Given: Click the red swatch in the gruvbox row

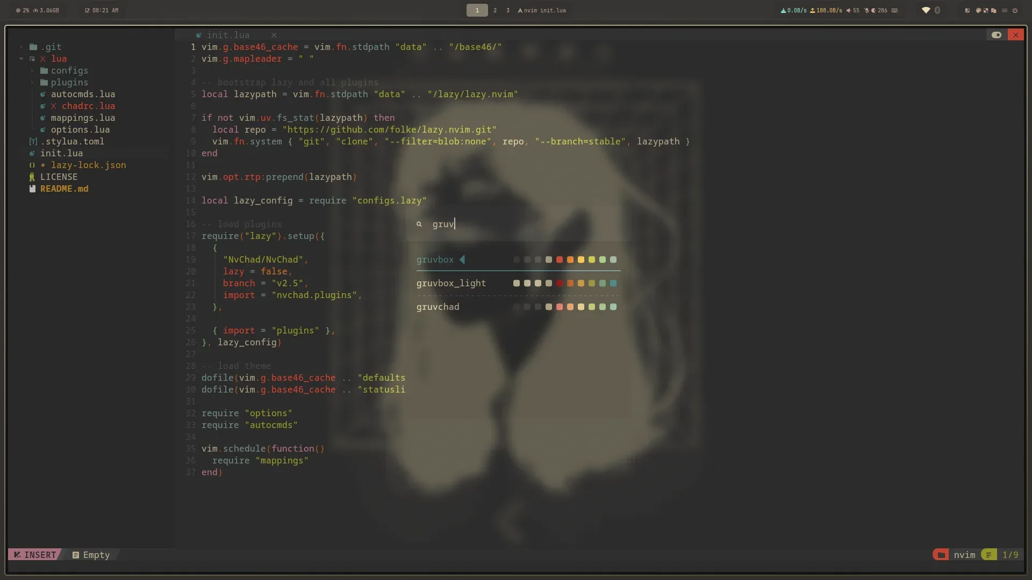Looking at the screenshot, I should coord(560,259).
